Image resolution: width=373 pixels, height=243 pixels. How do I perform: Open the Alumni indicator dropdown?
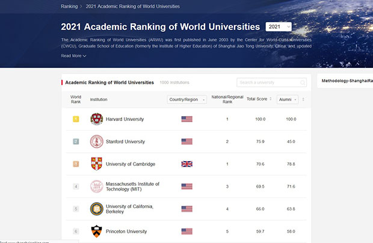[288, 99]
